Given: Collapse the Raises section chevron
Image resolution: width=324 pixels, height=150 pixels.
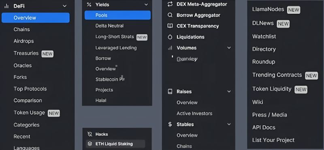Looking at the screenshot, I should tap(229, 91).
